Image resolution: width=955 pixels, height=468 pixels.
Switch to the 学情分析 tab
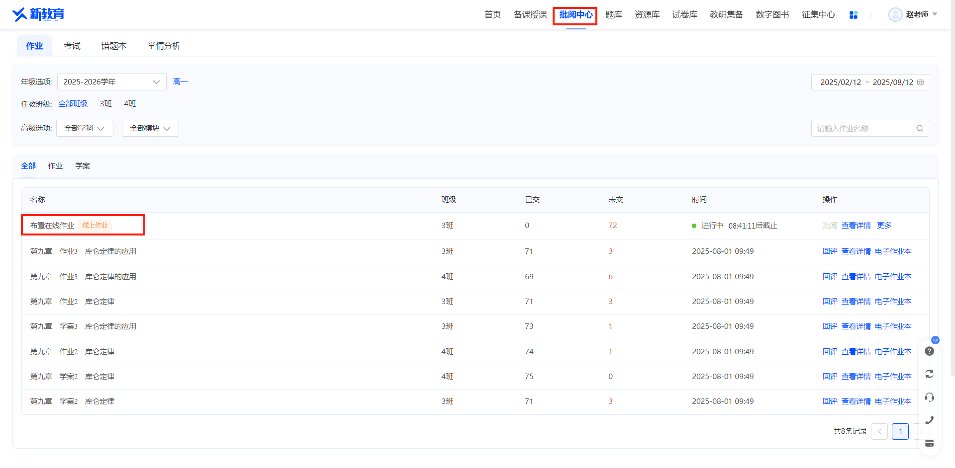pos(164,46)
